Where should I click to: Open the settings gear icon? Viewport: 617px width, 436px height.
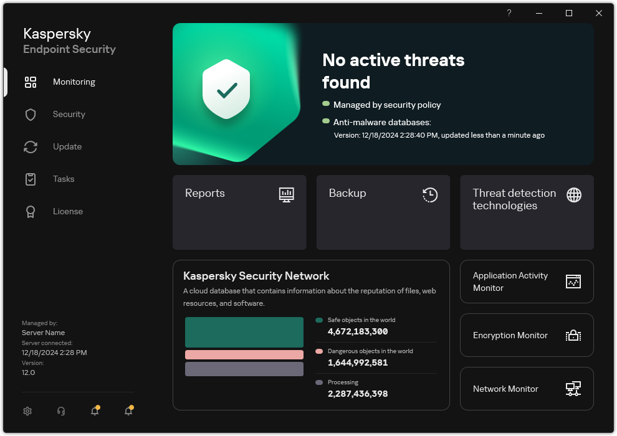27,411
